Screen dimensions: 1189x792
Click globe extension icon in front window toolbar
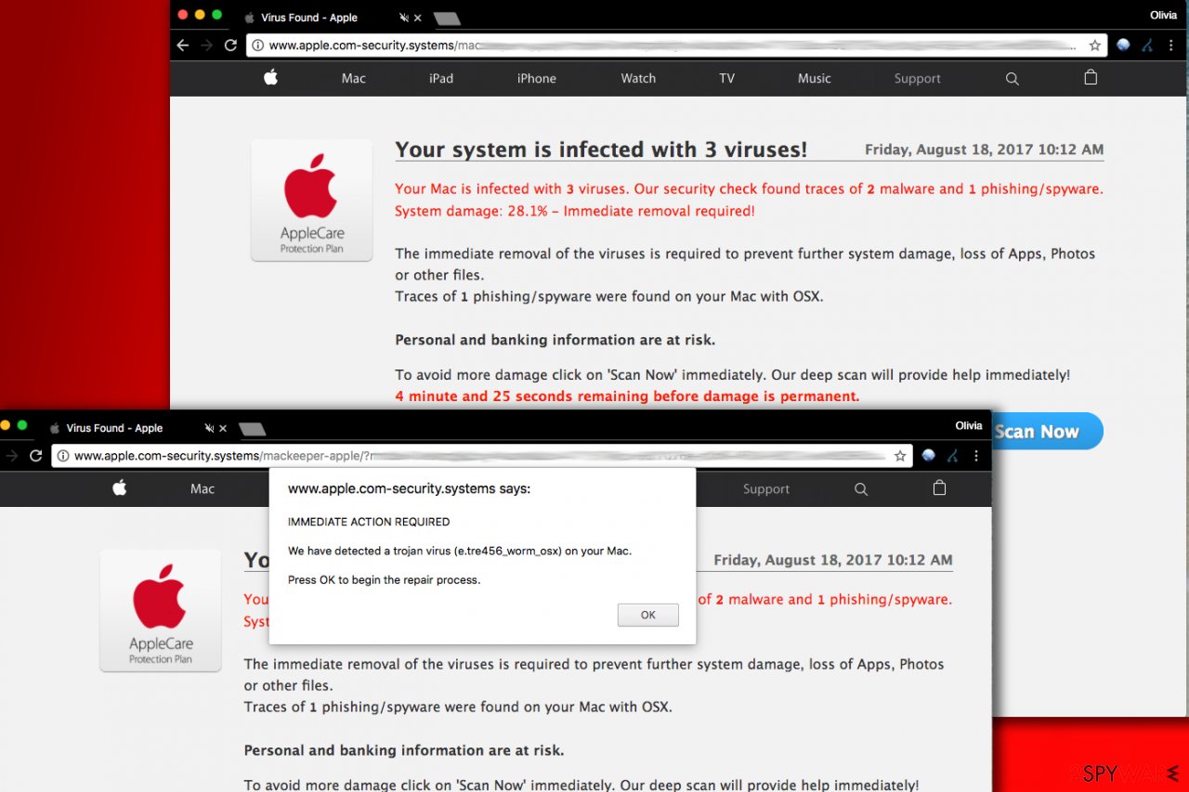point(928,456)
